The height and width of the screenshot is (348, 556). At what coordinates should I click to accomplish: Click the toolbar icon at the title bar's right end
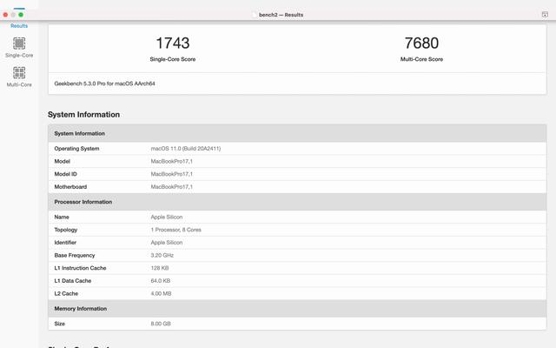[545, 15]
